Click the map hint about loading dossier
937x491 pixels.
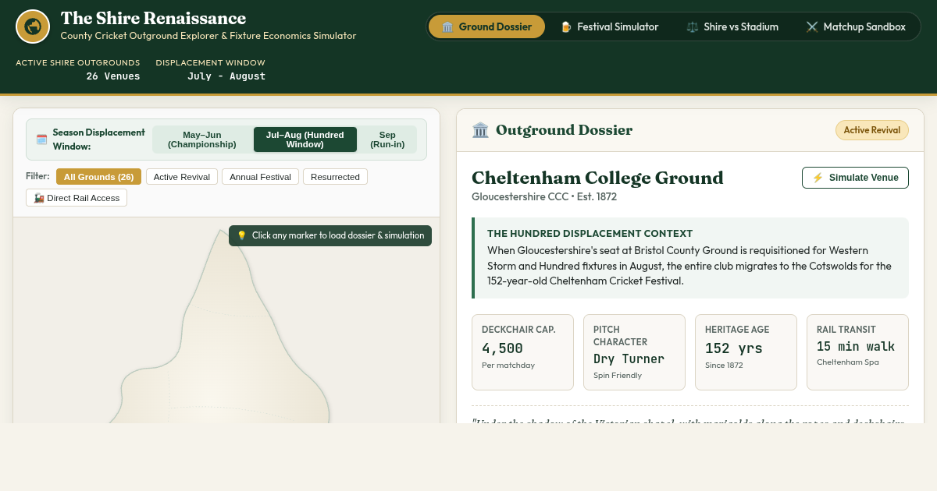(330, 235)
